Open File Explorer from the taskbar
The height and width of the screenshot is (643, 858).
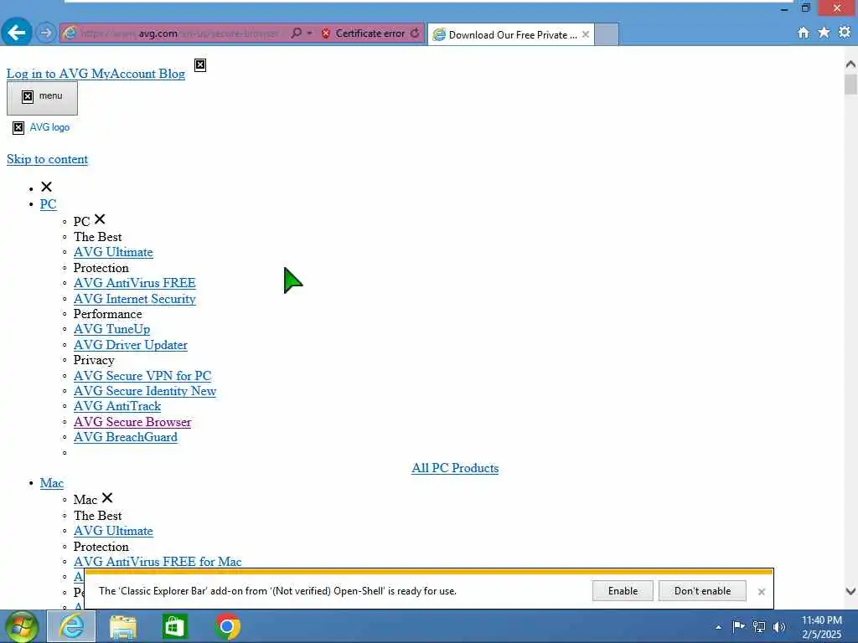(123, 626)
